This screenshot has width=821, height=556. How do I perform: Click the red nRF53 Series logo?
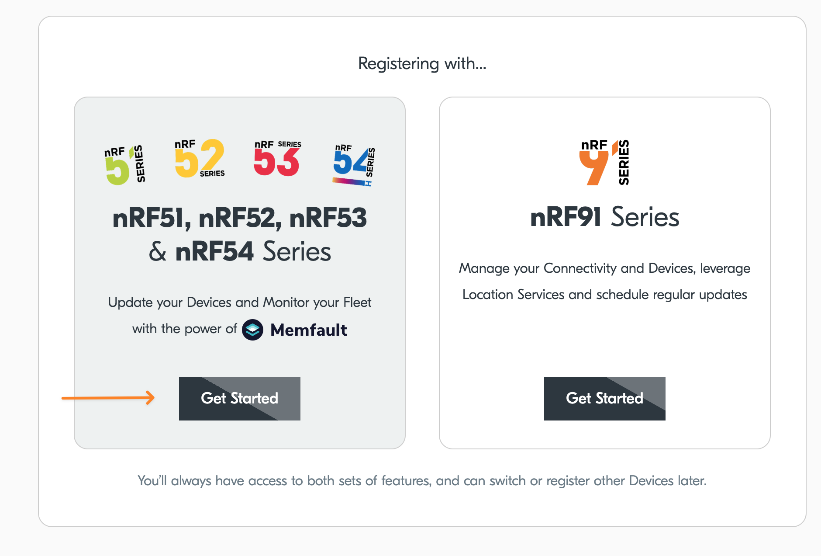[277, 158]
